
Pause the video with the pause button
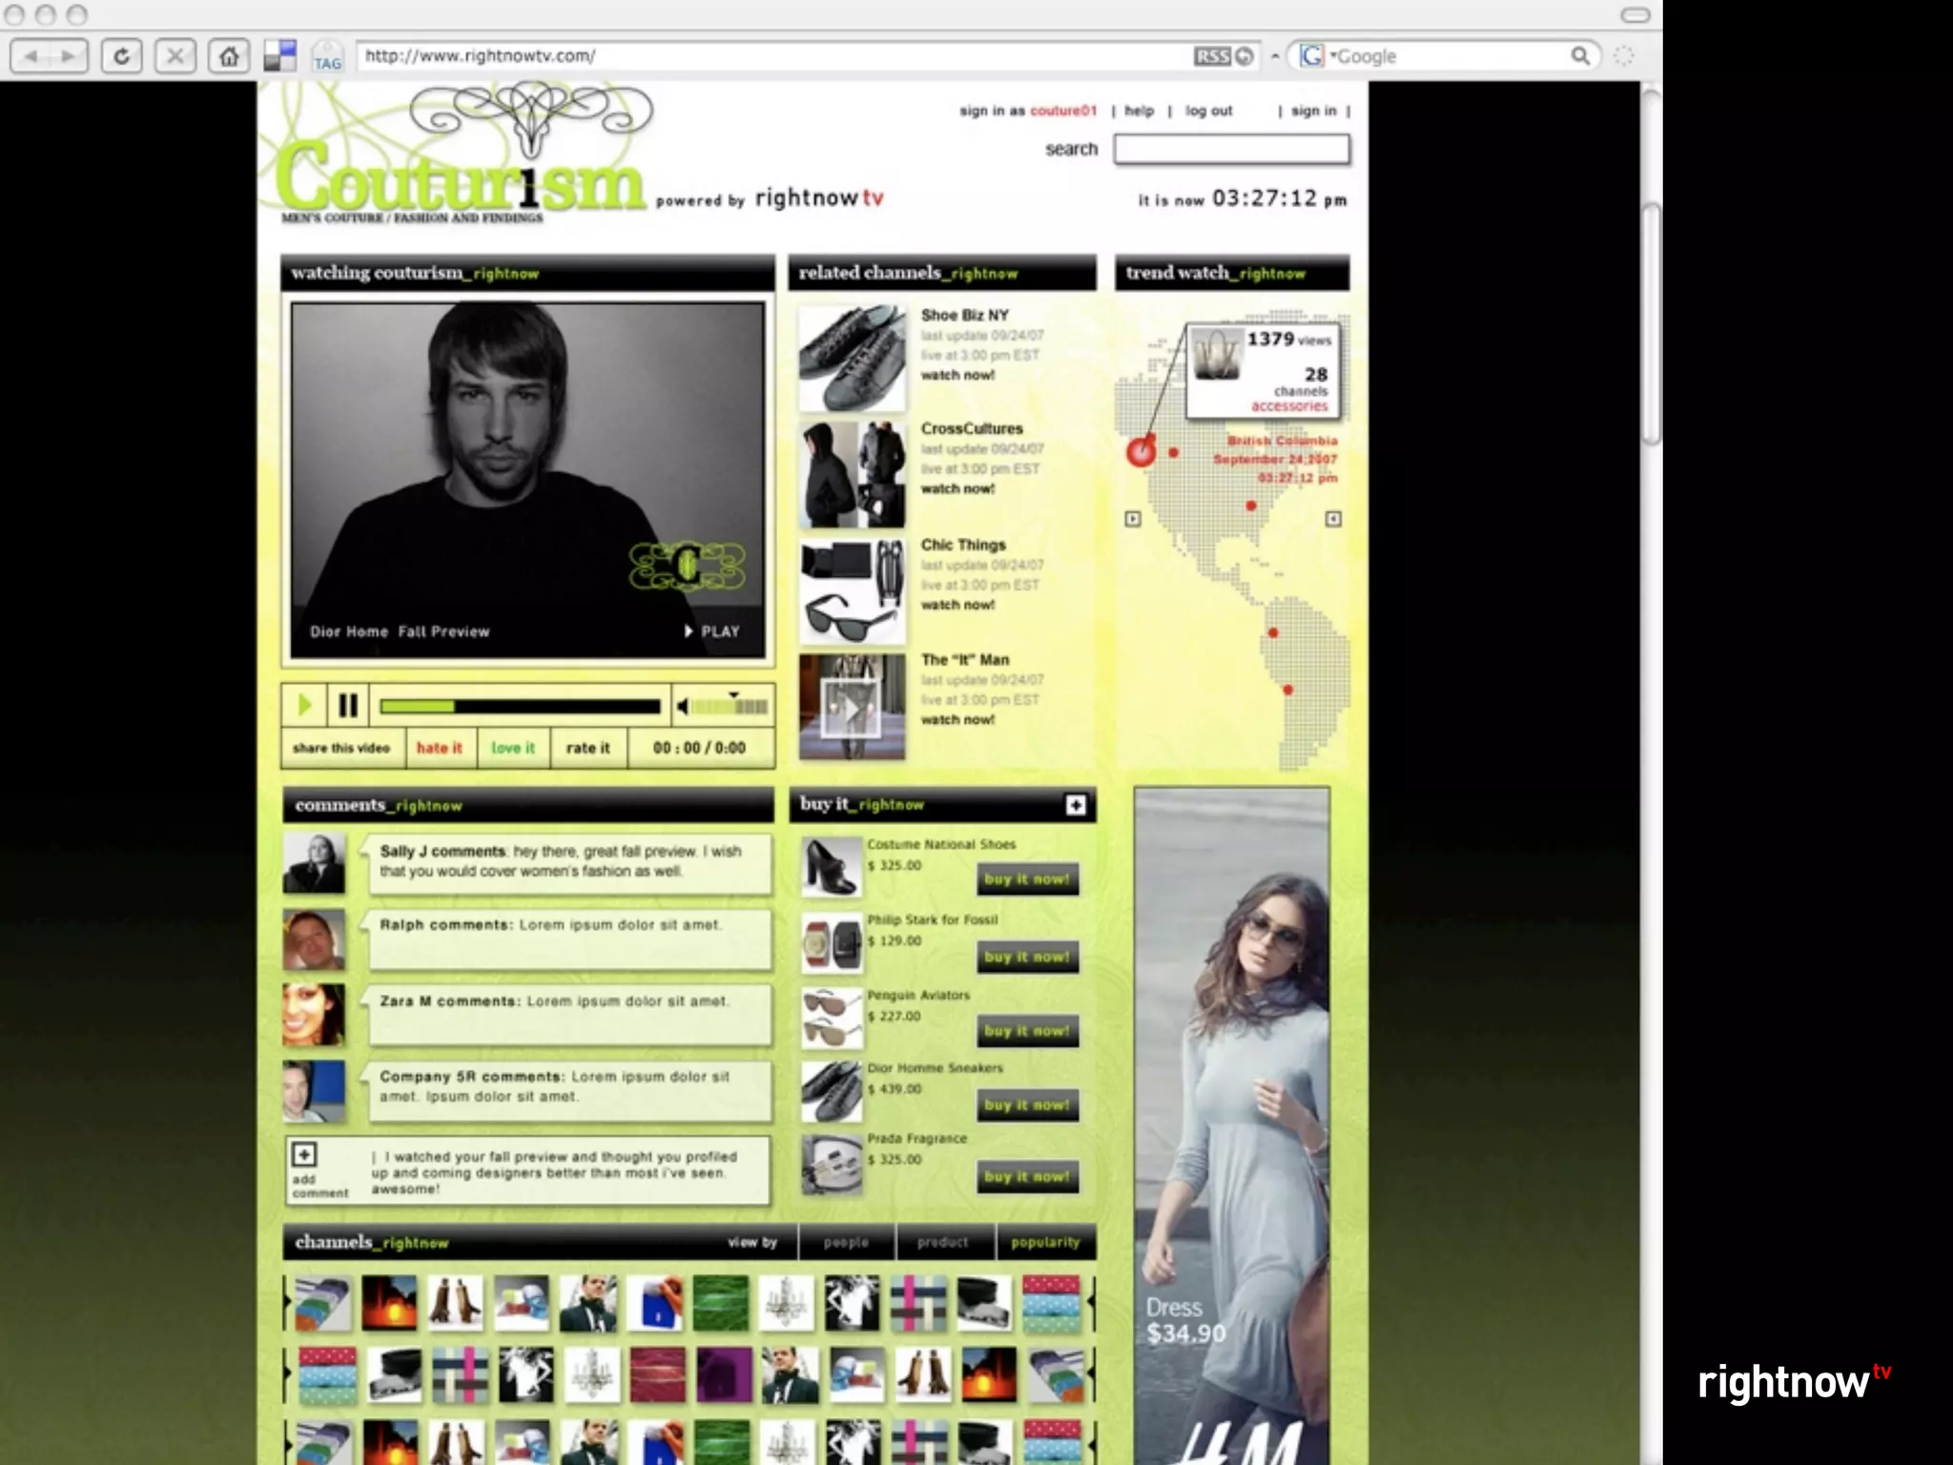click(348, 706)
